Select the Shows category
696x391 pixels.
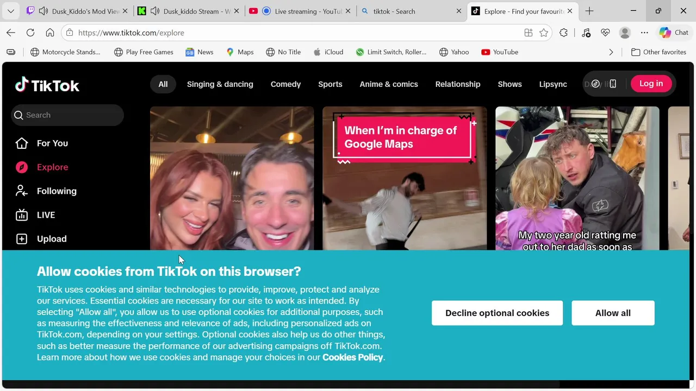510,84
